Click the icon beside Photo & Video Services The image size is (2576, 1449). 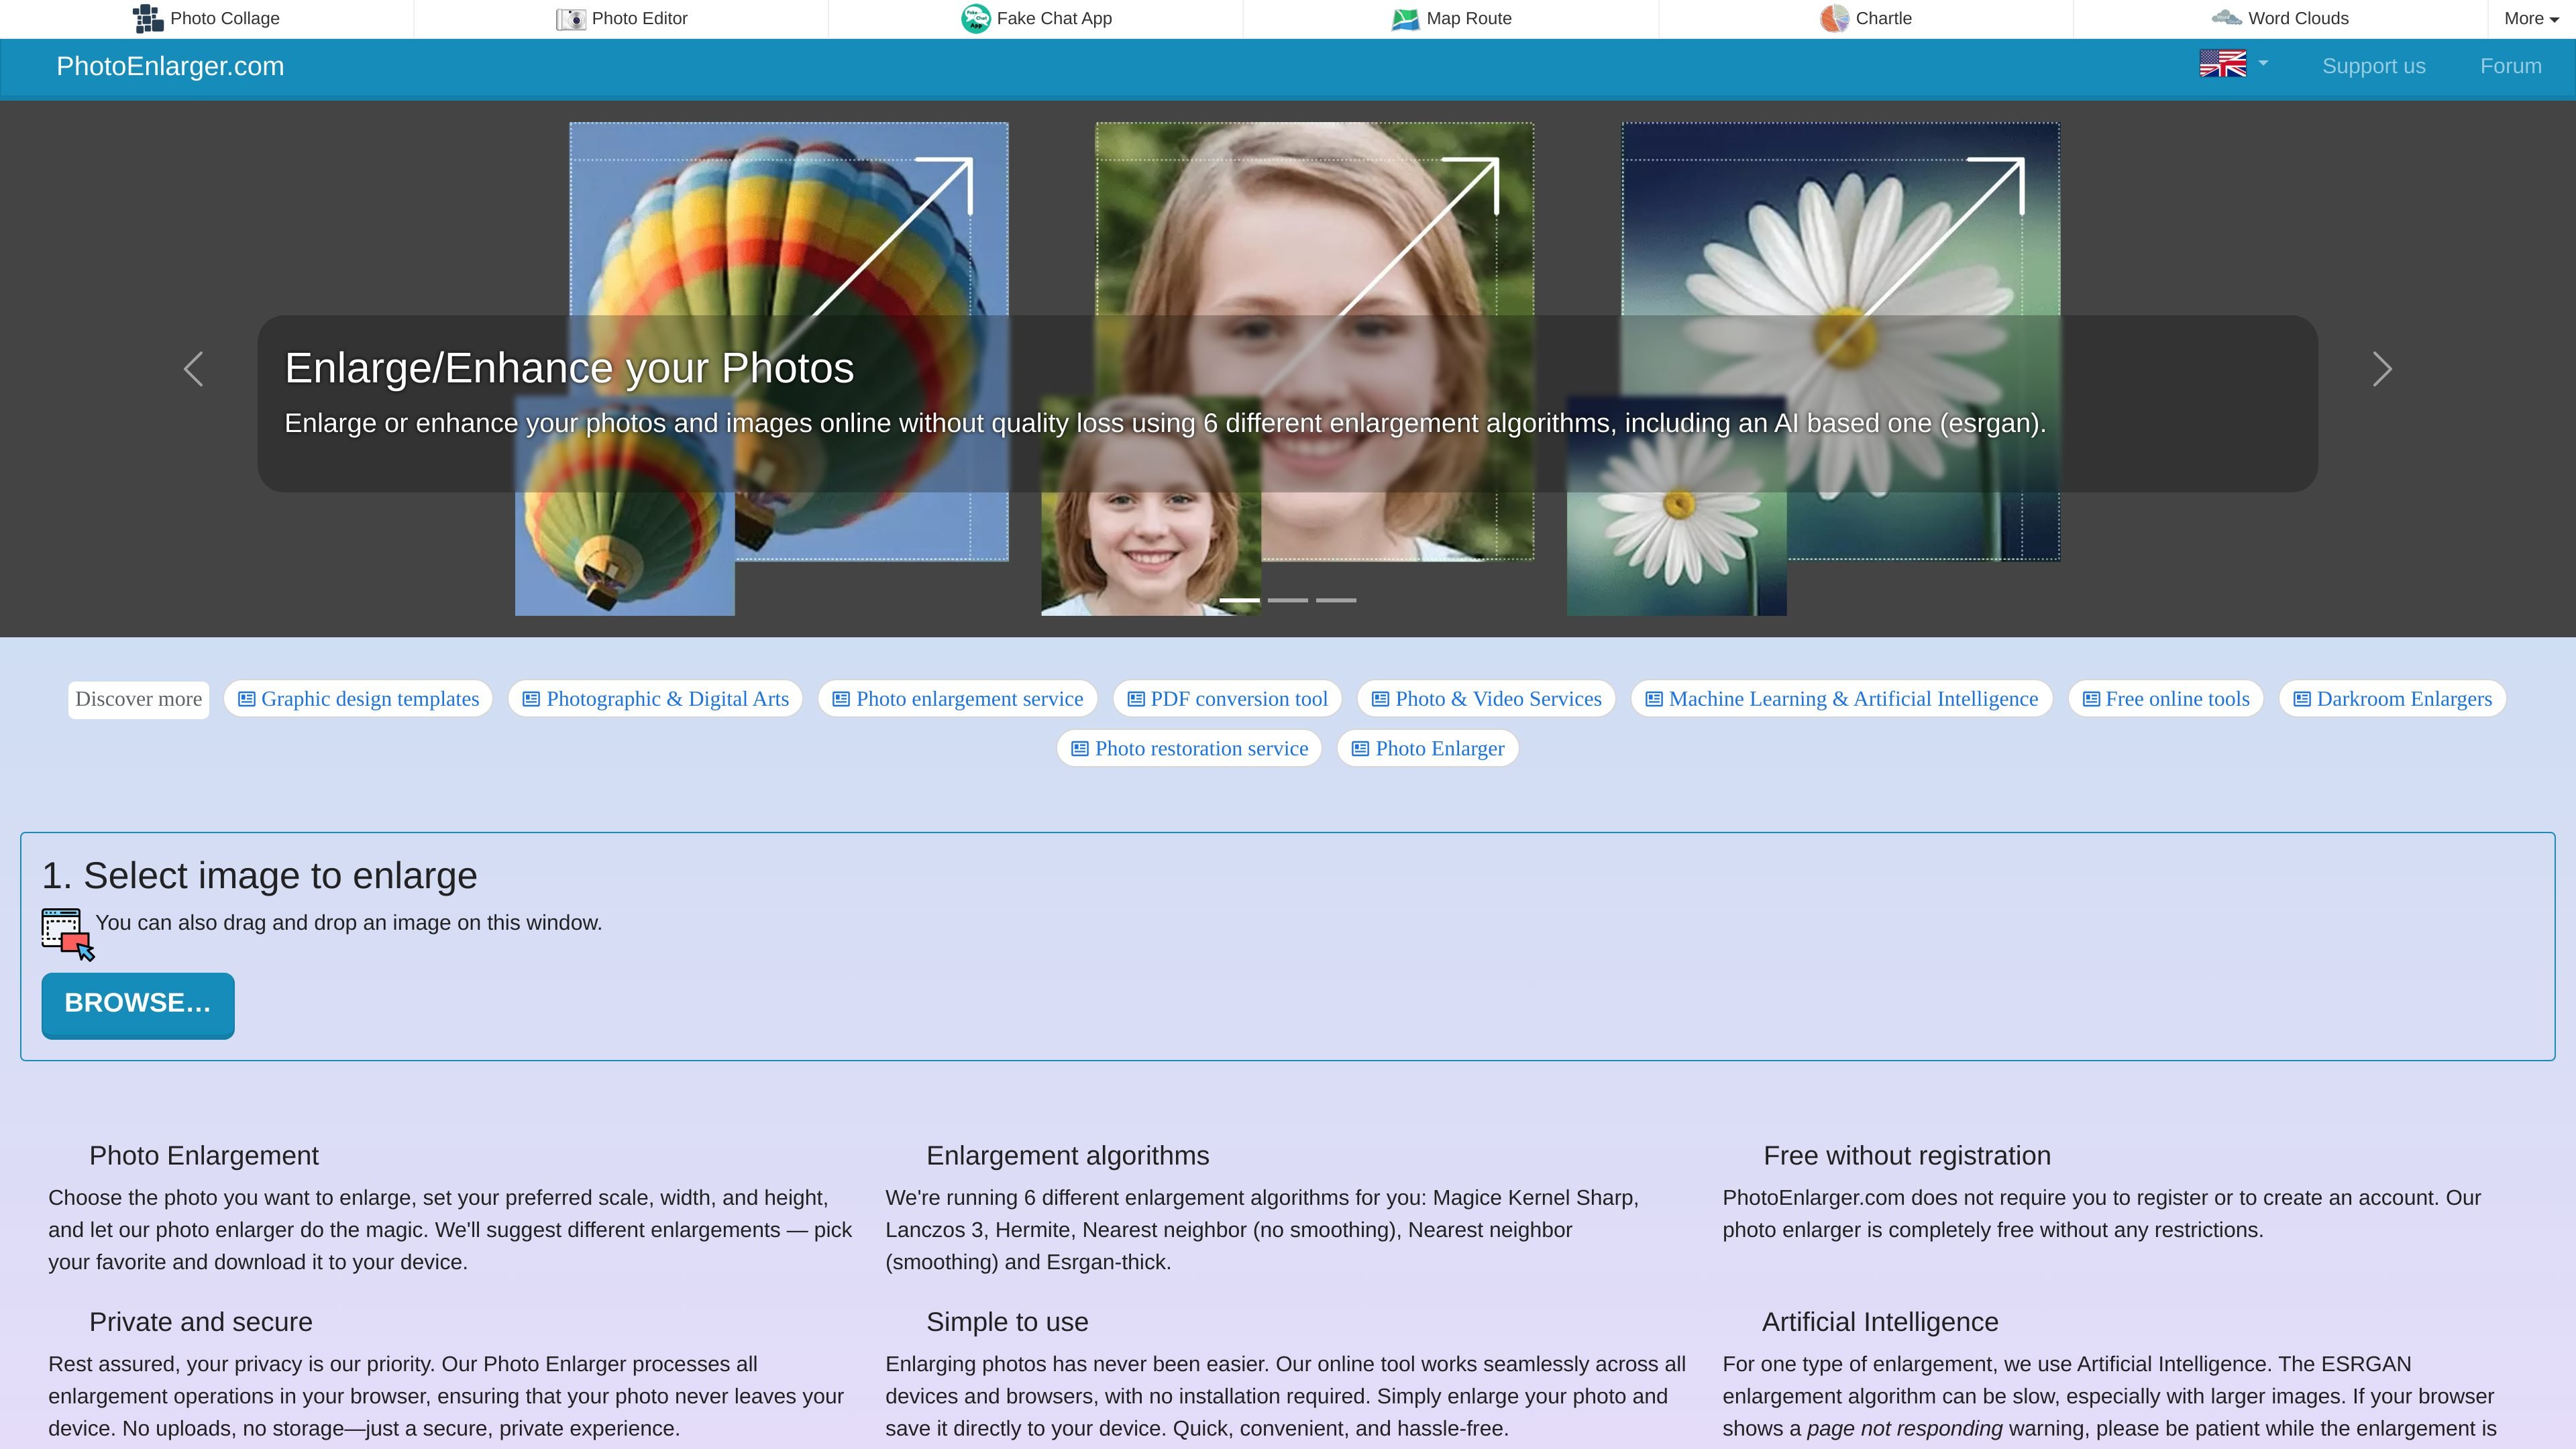point(1380,699)
